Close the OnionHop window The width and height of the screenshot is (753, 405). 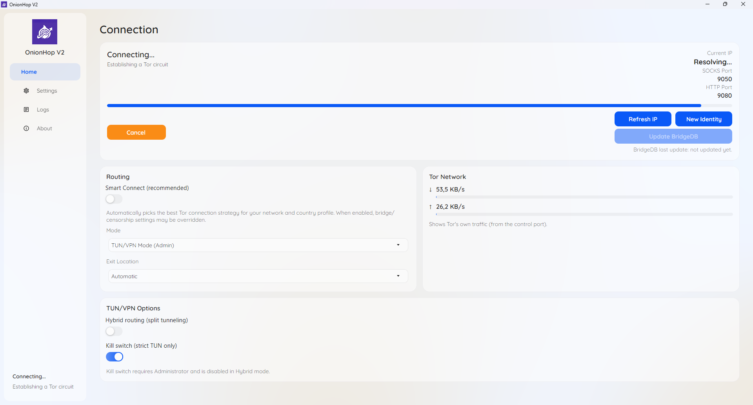coord(743,4)
